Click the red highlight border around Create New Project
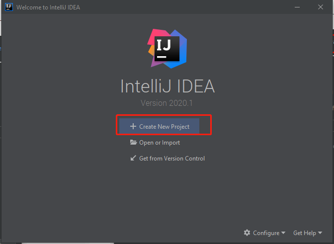The width and height of the screenshot is (334, 244). click(x=117, y=124)
